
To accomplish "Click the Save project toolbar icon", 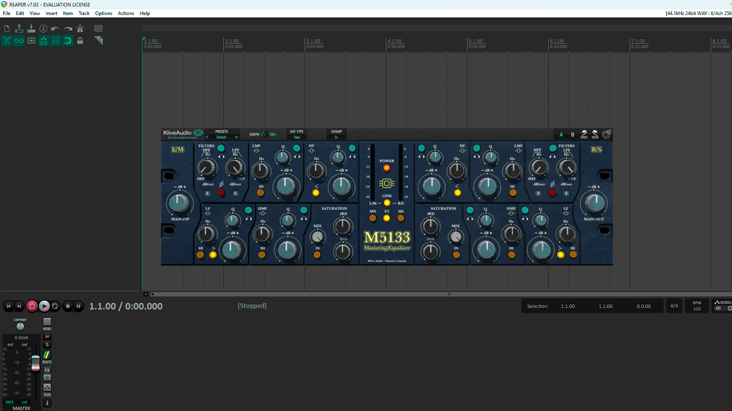I will pos(31,28).
